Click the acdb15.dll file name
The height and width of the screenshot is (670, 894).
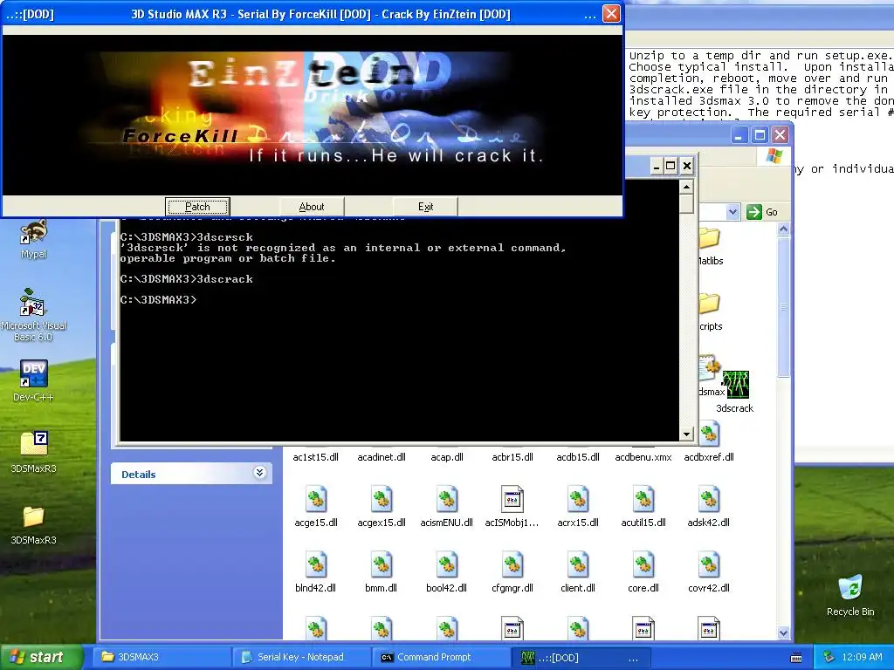578,457
